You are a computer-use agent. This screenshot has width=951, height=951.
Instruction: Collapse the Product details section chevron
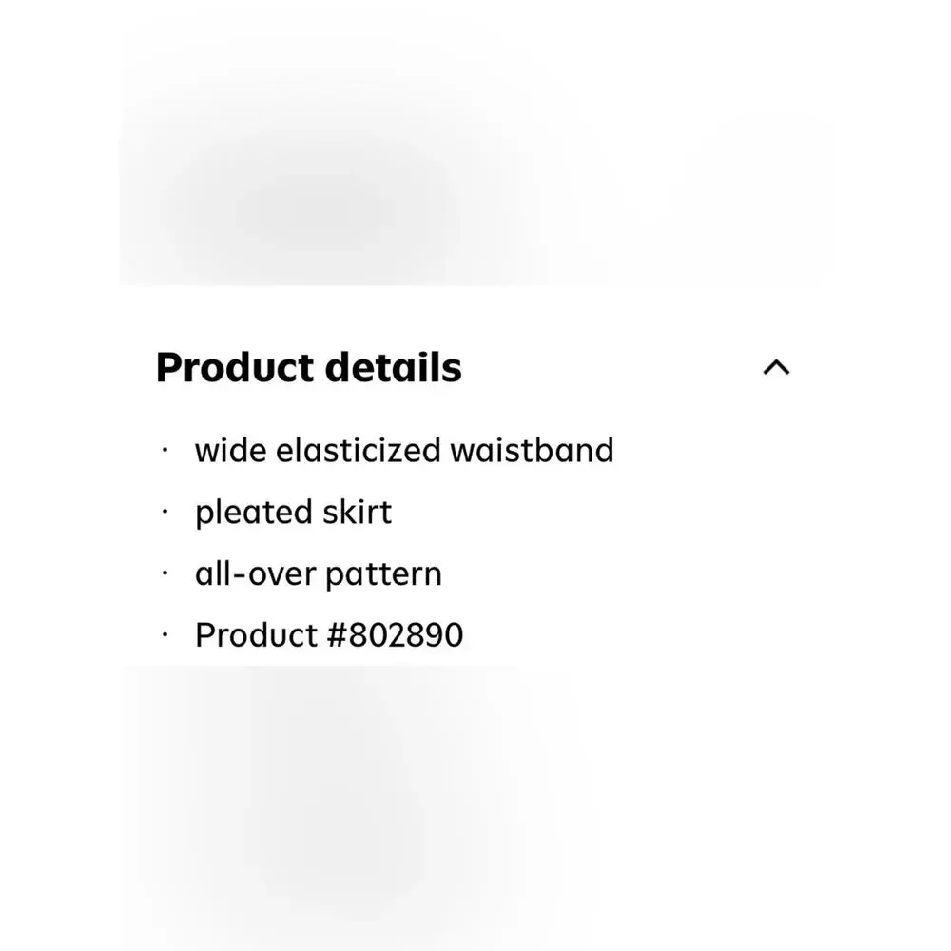point(776,367)
